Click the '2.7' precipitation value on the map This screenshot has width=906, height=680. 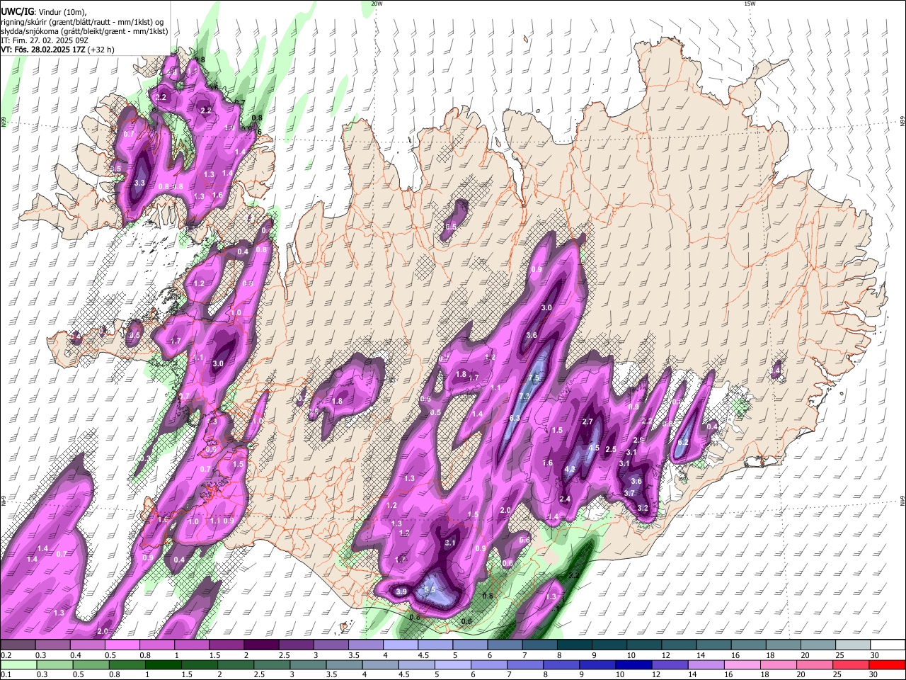[x=587, y=421]
